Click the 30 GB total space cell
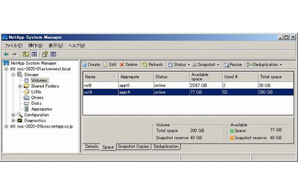Viewport: 298px width, 195px height. pos(276,85)
